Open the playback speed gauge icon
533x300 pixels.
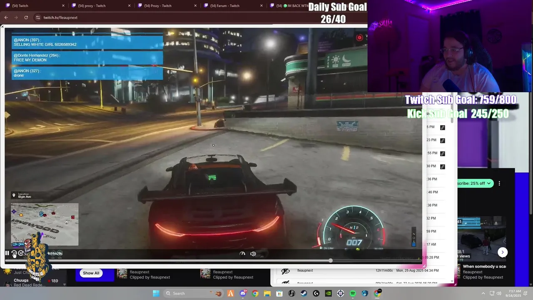click(x=242, y=254)
